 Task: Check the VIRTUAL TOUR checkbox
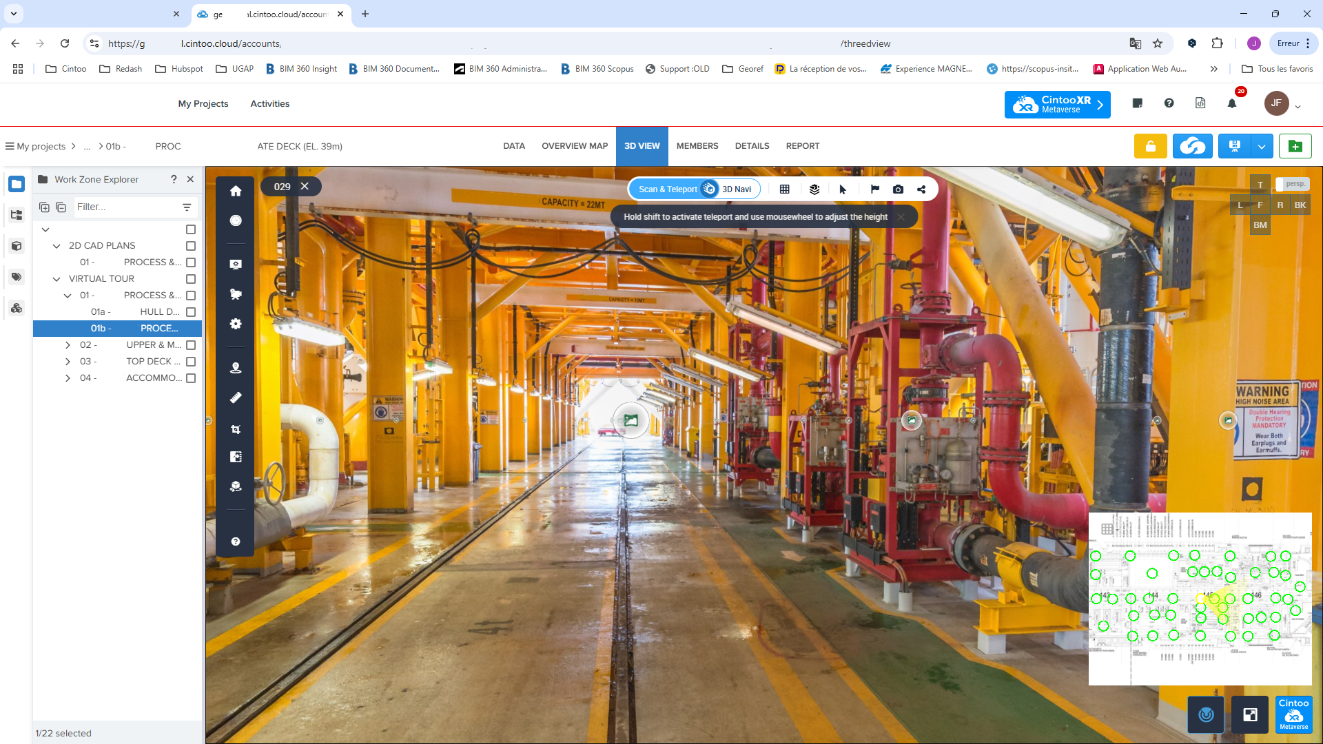click(191, 279)
